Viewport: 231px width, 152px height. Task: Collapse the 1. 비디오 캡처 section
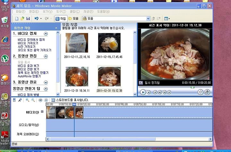[x=46, y=34]
